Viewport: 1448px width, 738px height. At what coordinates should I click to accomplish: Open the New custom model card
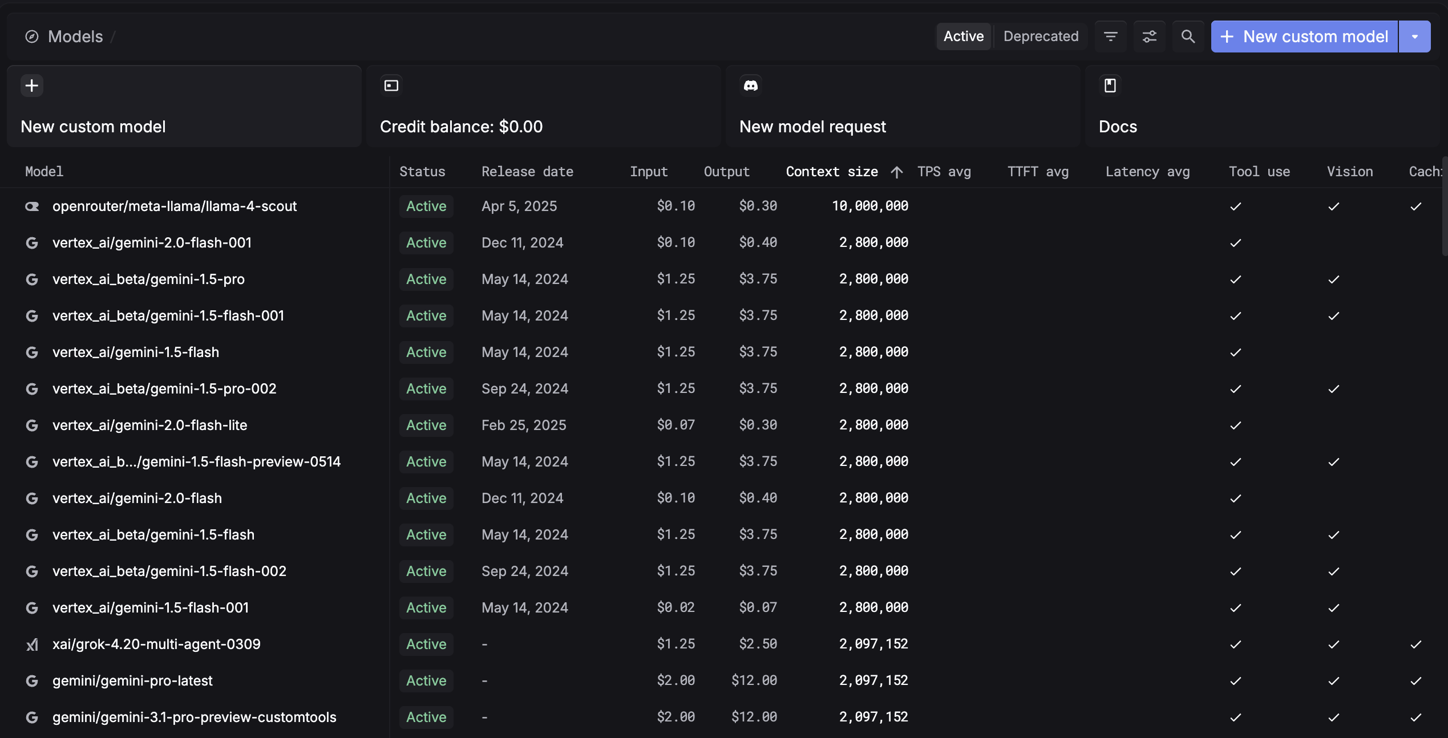(x=184, y=106)
